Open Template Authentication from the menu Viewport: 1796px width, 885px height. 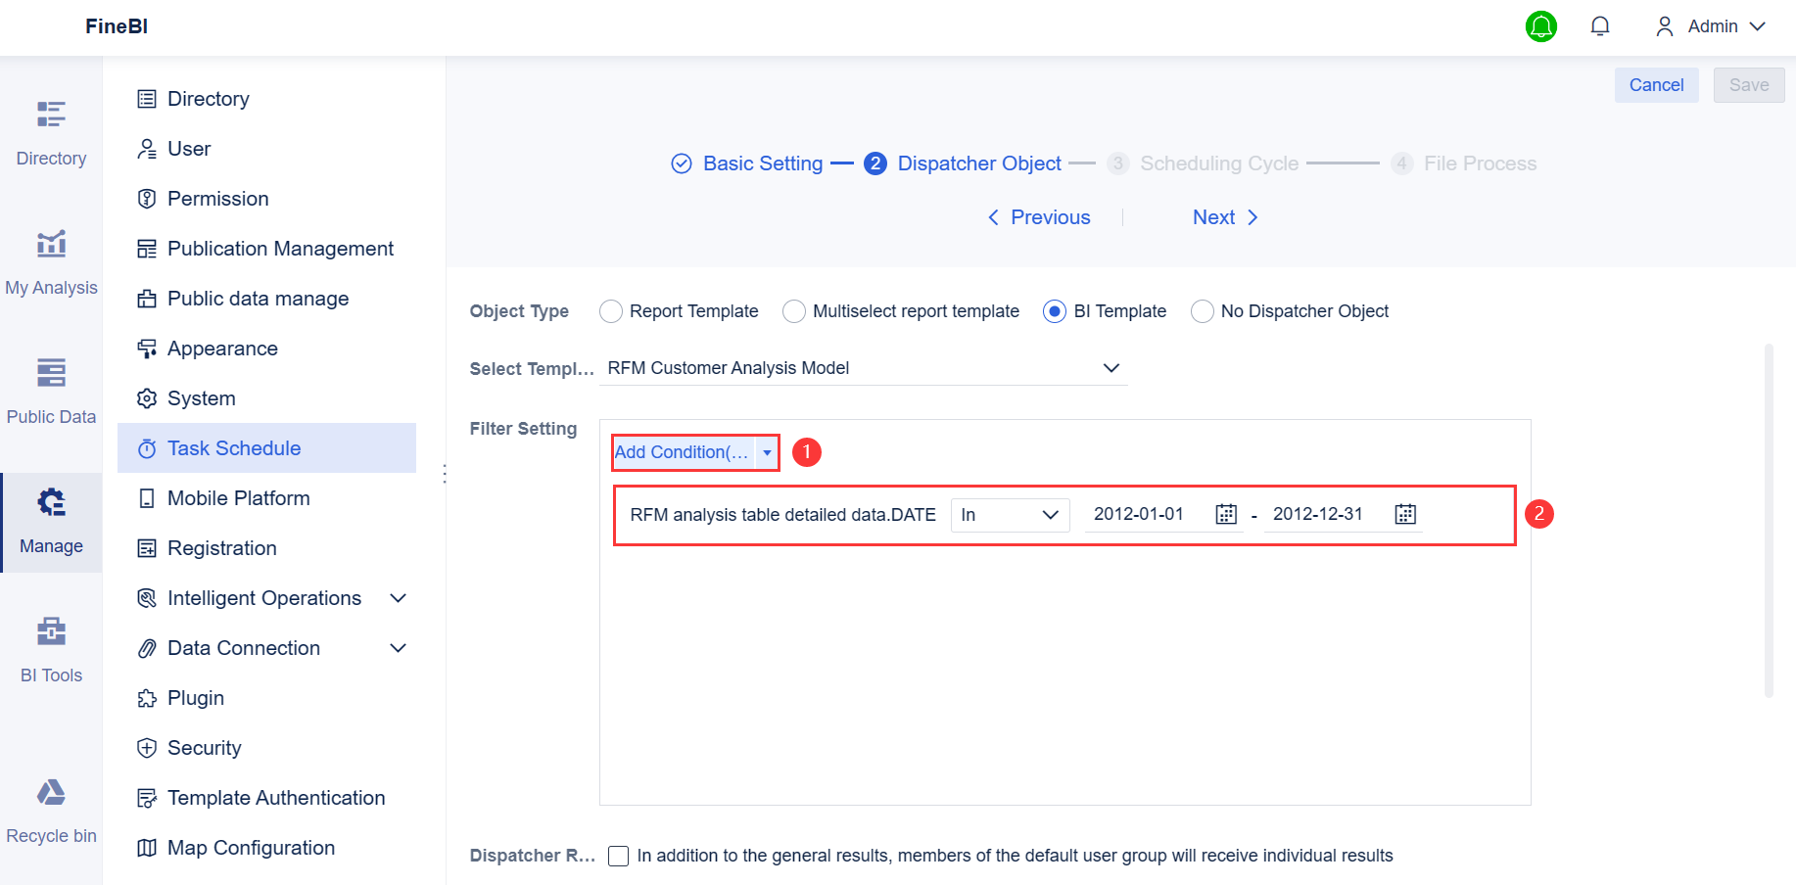point(276,797)
